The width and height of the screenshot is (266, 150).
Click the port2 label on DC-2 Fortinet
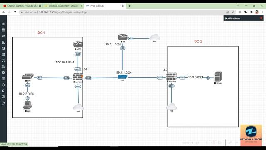pyautogui.click(x=182, y=77)
